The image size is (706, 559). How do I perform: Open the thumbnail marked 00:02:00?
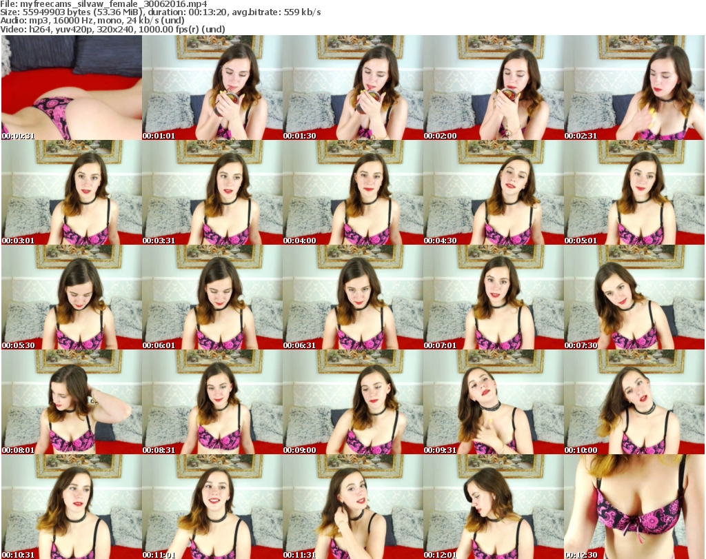click(x=493, y=88)
